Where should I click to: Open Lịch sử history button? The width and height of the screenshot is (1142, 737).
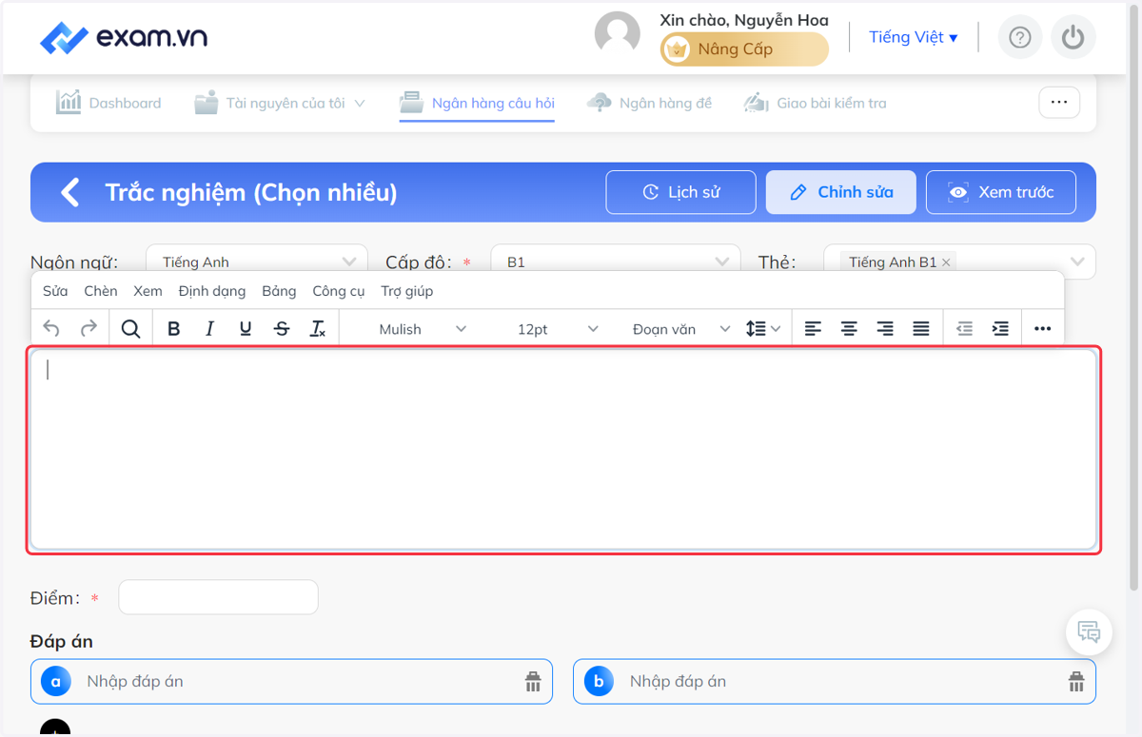click(x=680, y=192)
